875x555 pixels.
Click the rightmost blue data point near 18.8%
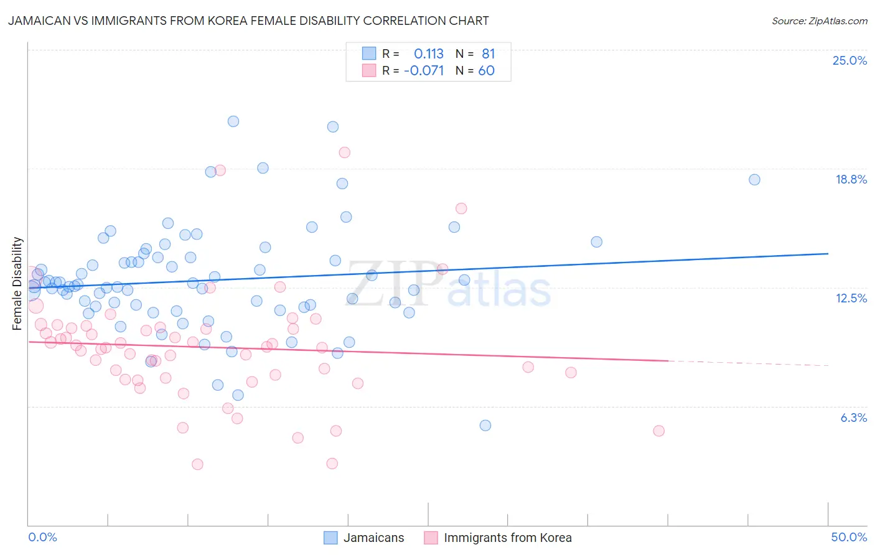coord(754,180)
